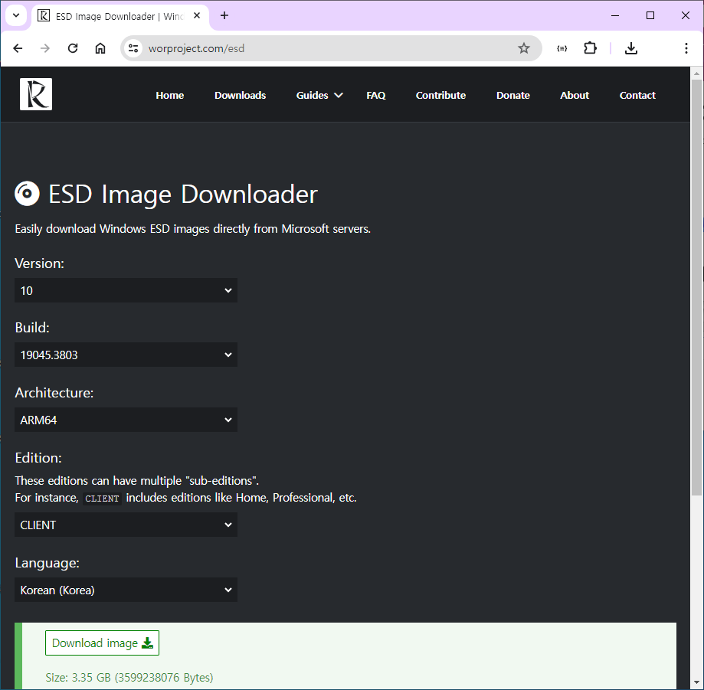Open the Downloads navigation link

(241, 95)
